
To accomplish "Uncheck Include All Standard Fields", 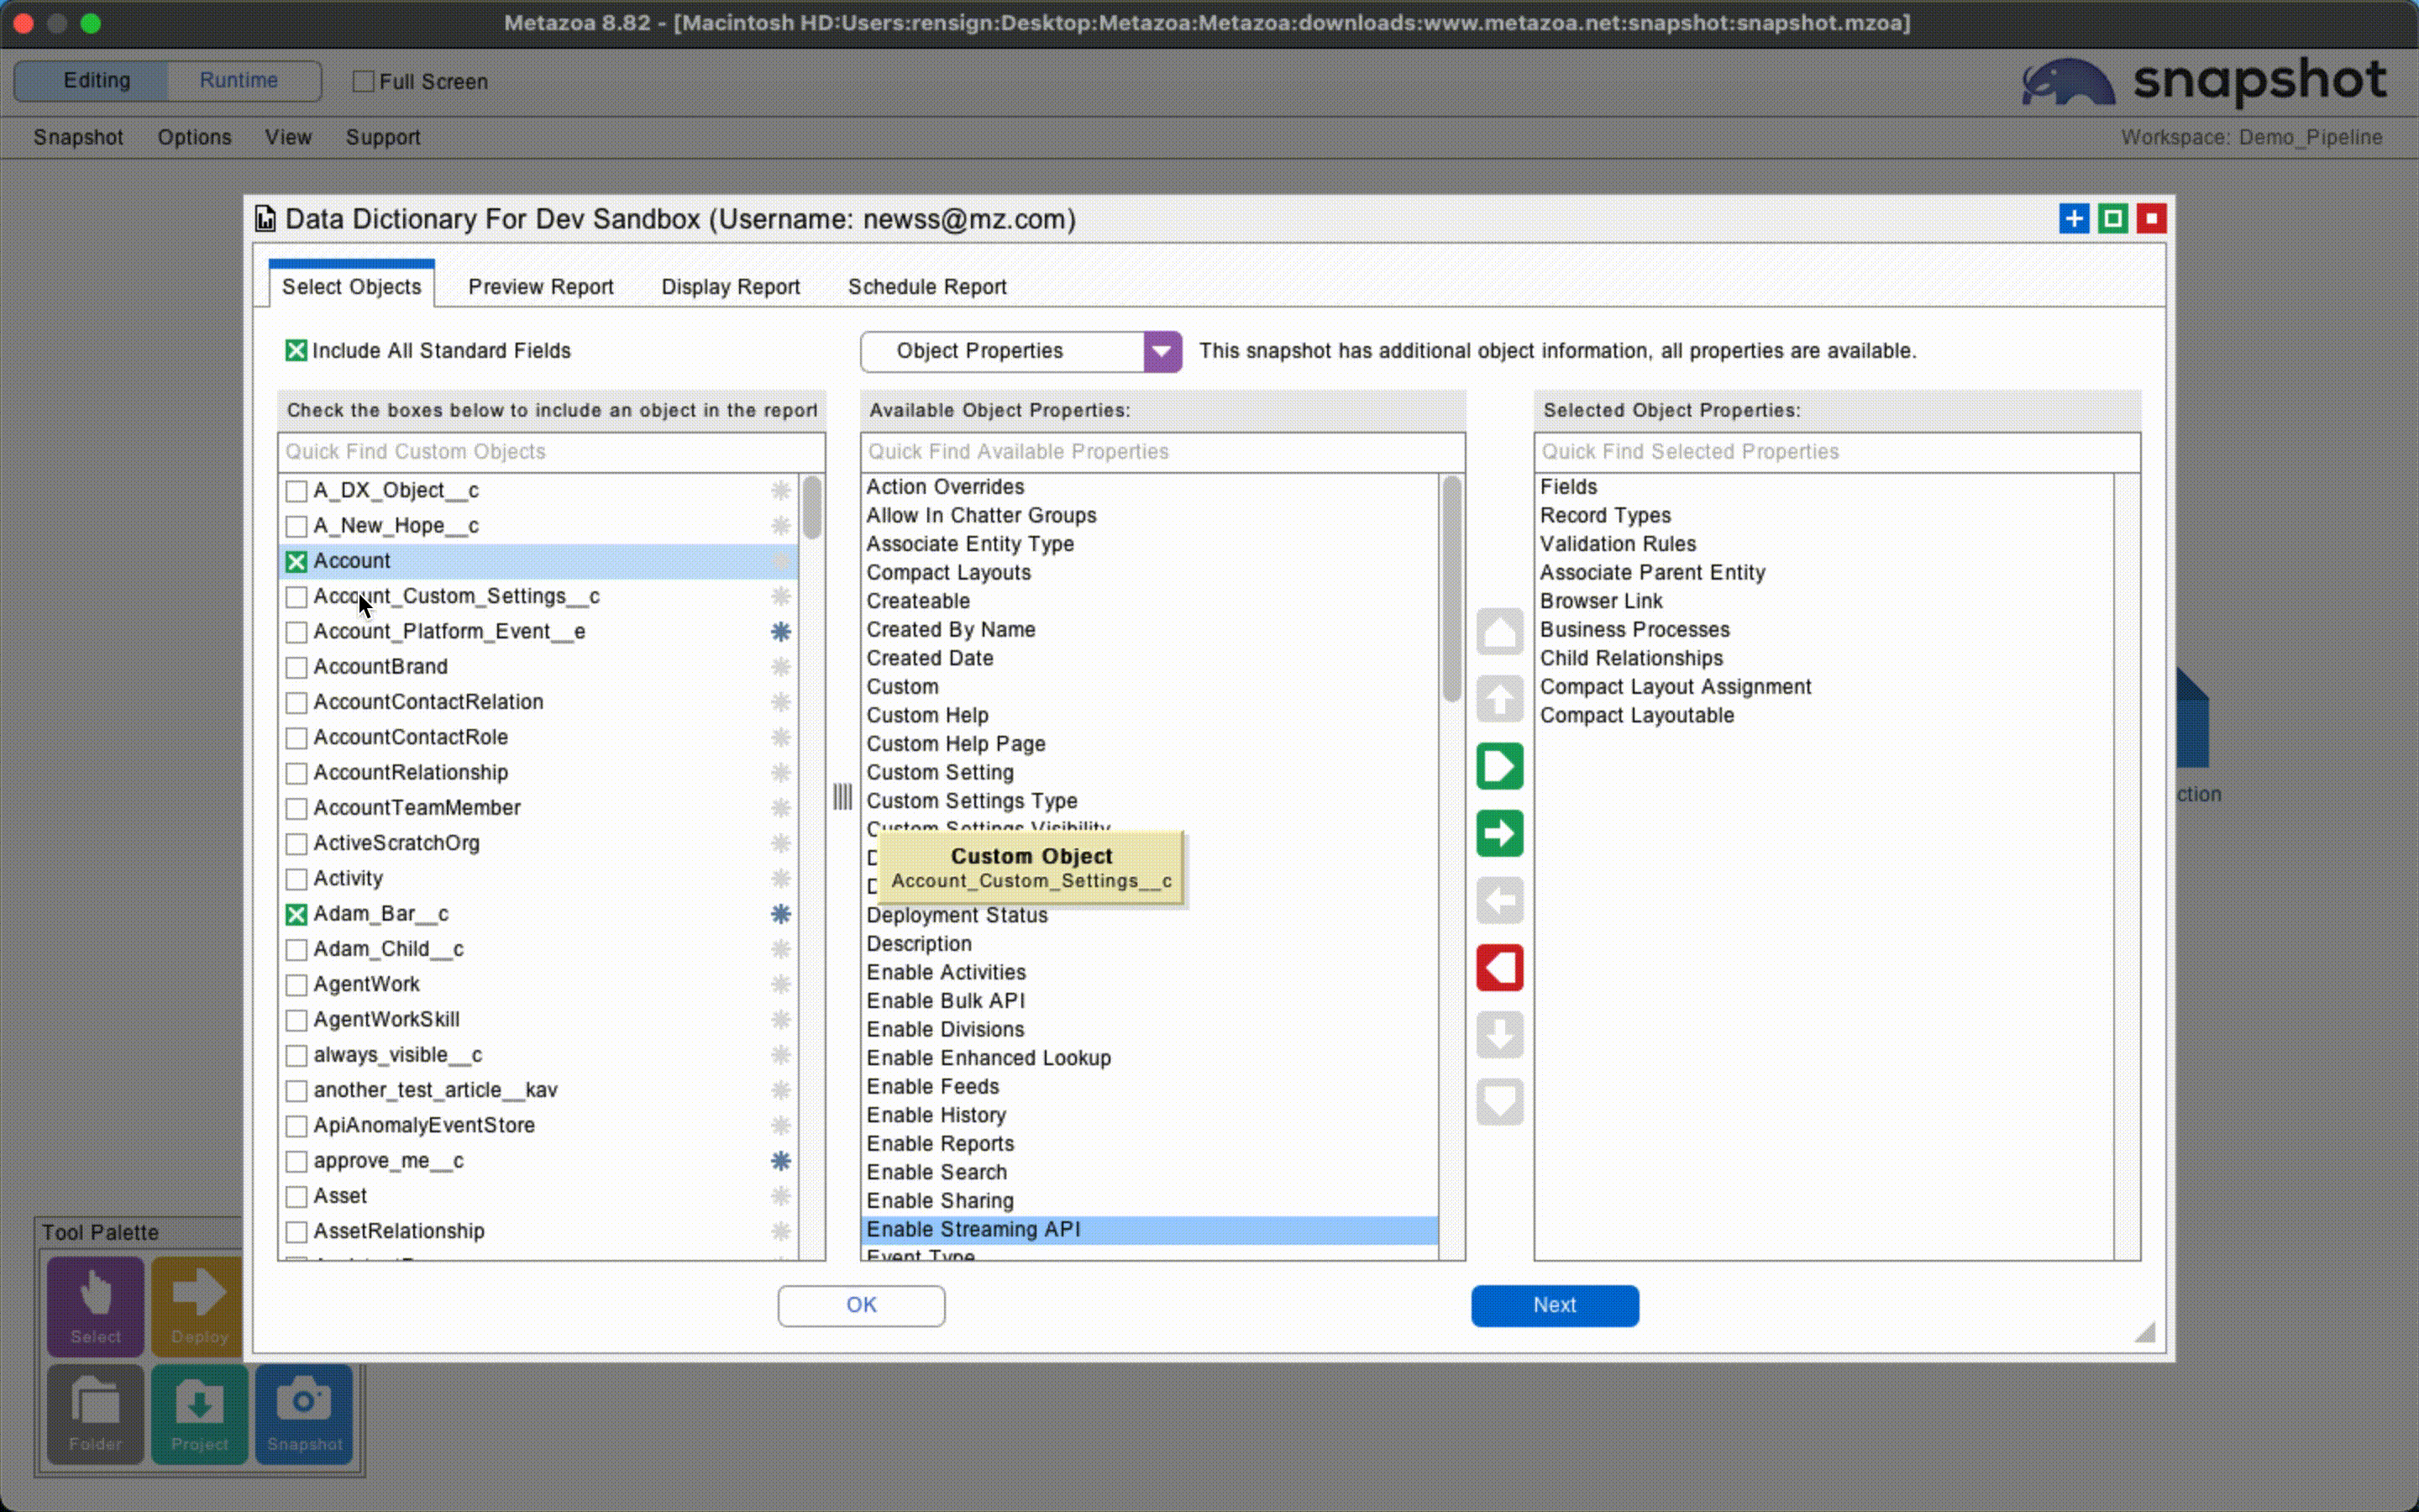I will click(x=296, y=351).
